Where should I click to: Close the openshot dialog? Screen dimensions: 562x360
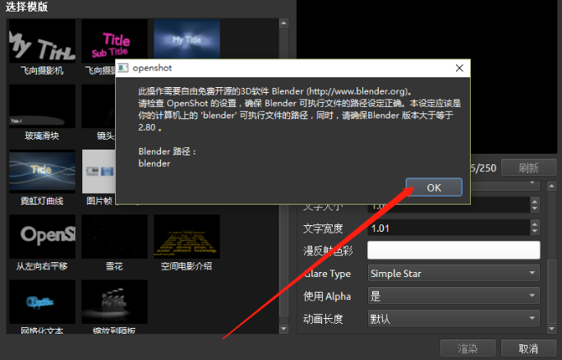point(459,68)
